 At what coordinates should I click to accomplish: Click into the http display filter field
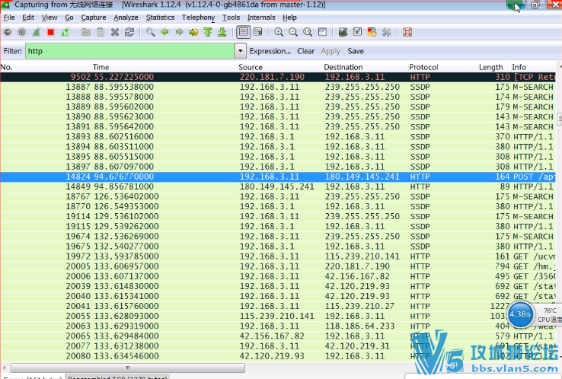click(x=130, y=51)
